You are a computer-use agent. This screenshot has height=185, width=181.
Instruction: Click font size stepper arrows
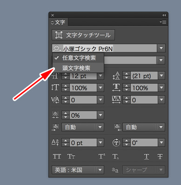pyautogui.click(x=66, y=76)
